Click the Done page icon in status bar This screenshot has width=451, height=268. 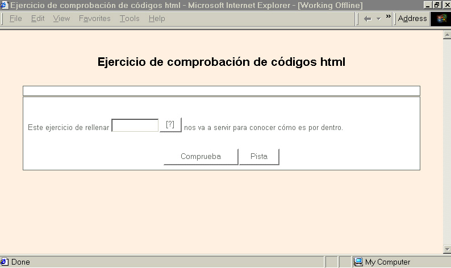[5, 262]
